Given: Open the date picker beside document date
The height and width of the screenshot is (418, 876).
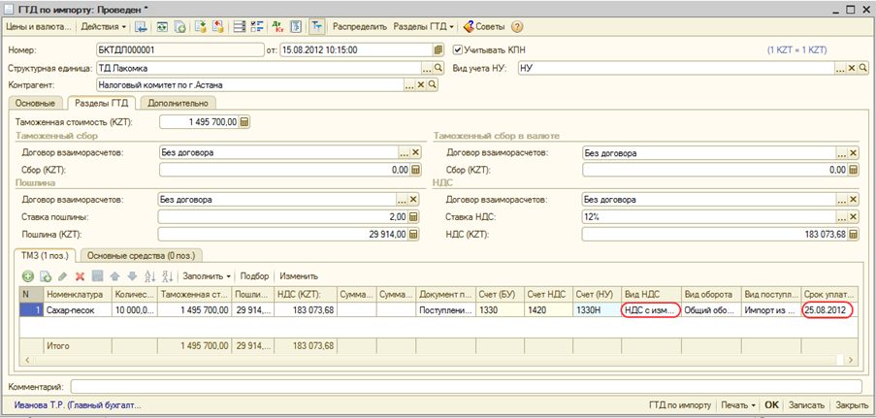Looking at the screenshot, I should [x=438, y=49].
